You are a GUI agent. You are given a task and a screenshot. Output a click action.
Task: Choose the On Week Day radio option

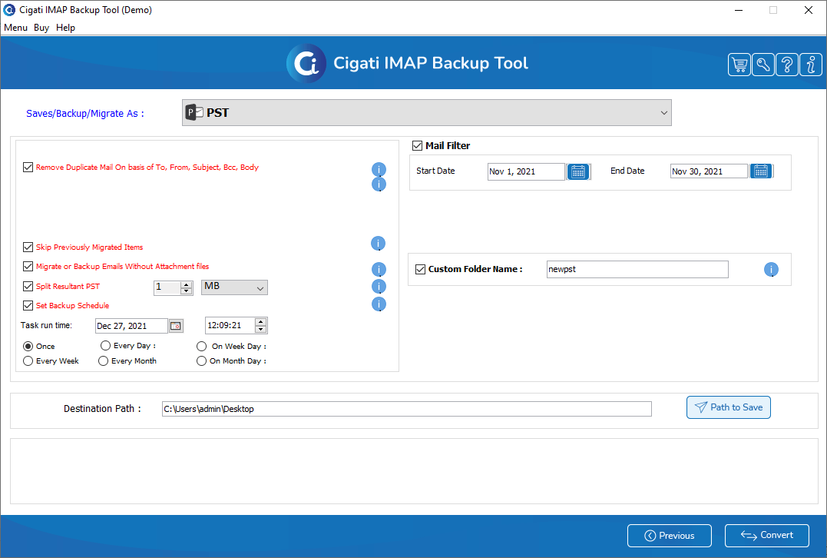[201, 347]
